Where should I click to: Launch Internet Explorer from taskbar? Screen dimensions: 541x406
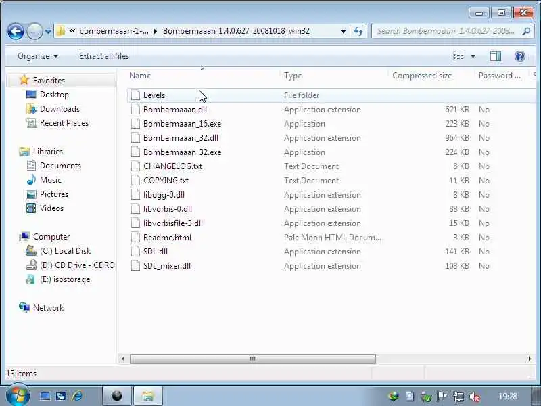[x=76, y=396]
